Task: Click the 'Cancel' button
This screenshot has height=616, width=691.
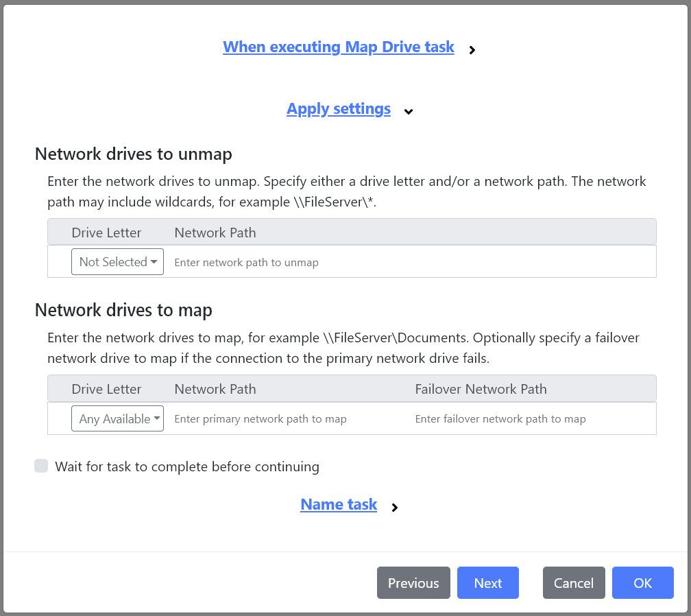Action: pos(574,582)
